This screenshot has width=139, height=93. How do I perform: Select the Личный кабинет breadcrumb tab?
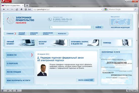(x=22, y=34)
